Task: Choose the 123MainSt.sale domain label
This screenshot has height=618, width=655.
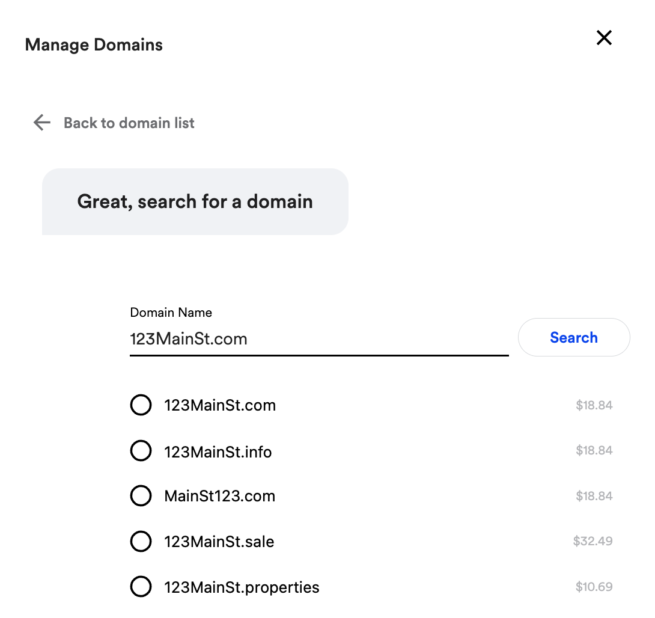Action: click(x=219, y=542)
